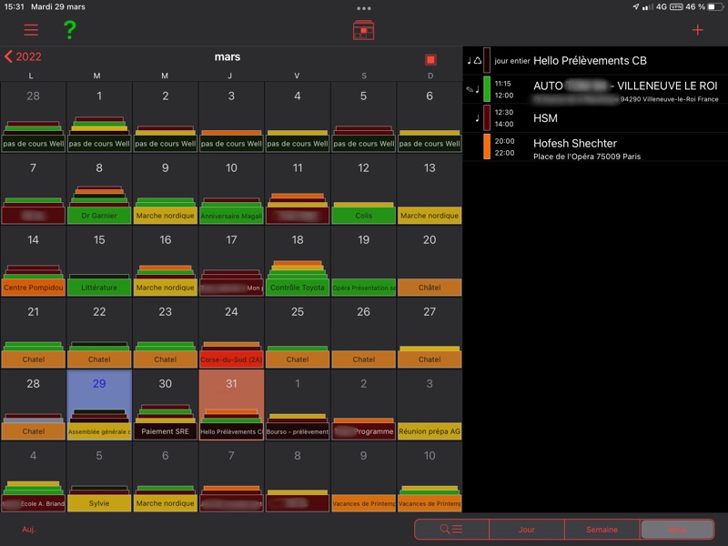Open the search list view
728x546 pixels.
click(x=451, y=529)
